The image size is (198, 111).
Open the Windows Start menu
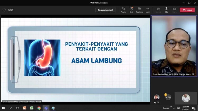(3, 108)
